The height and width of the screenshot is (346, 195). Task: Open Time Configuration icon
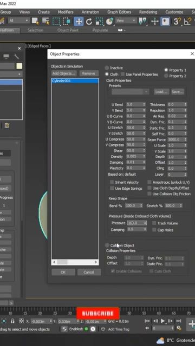point(179,329)
